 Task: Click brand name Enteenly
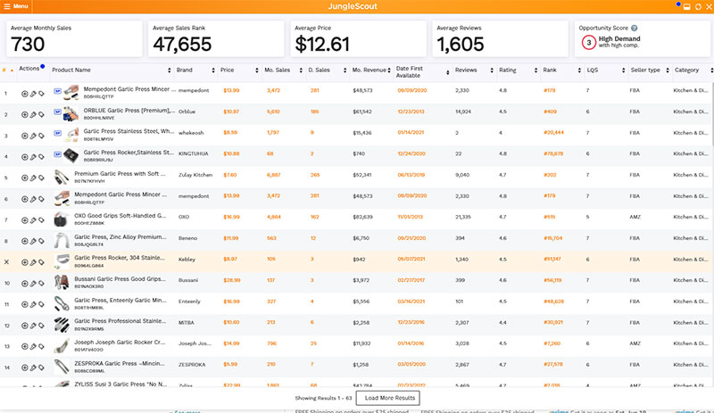(x=189, y=301)
